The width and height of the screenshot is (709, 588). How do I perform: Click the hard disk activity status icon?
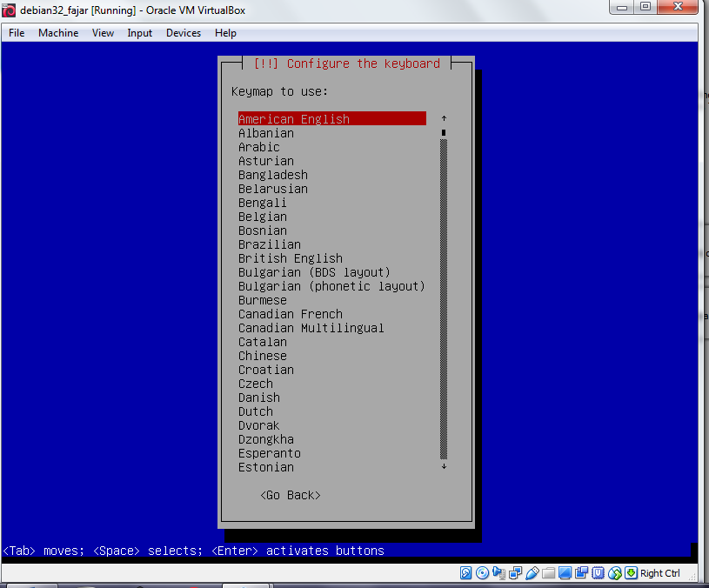(x=465, y=573)
